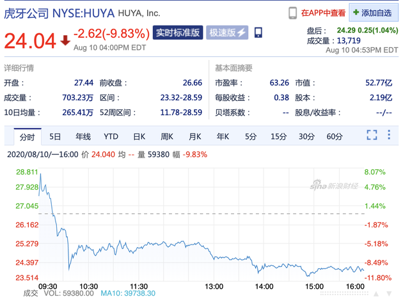Open the 在APP中查看 link
403x297 pixels.
323,13
